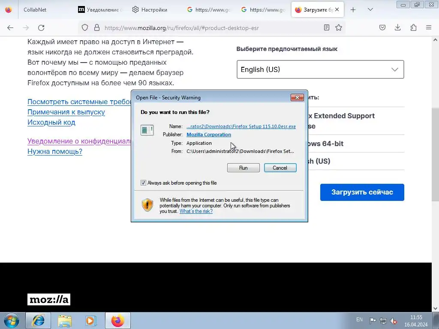Click the URL address field
Image resolution: width=439 pixels, height=329 pixels.
click(x=211, y=28)
